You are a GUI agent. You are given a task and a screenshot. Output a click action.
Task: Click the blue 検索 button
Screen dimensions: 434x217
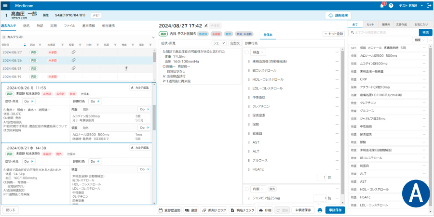pyautogui.click(x=425, y=33)
